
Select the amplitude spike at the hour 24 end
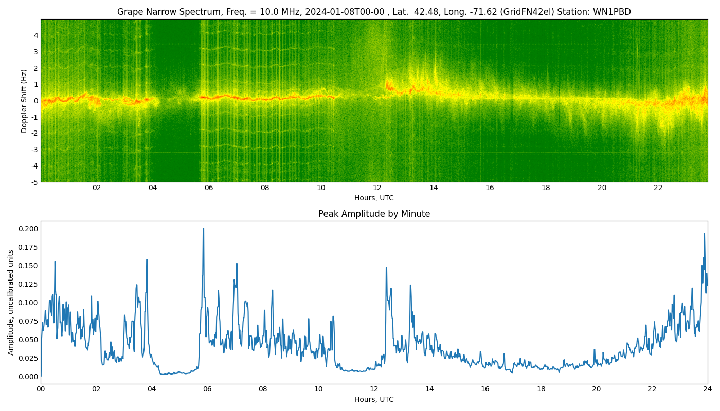coord(704,234)
